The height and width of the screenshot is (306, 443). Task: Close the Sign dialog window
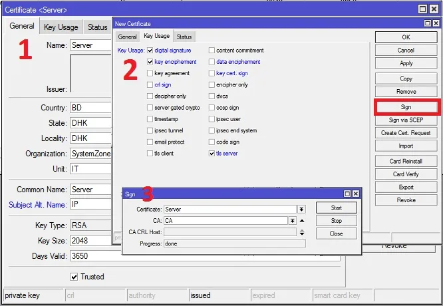(356, 194)
